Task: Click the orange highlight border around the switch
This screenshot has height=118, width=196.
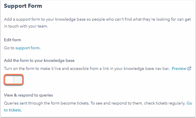Action: tap(14, 74)
